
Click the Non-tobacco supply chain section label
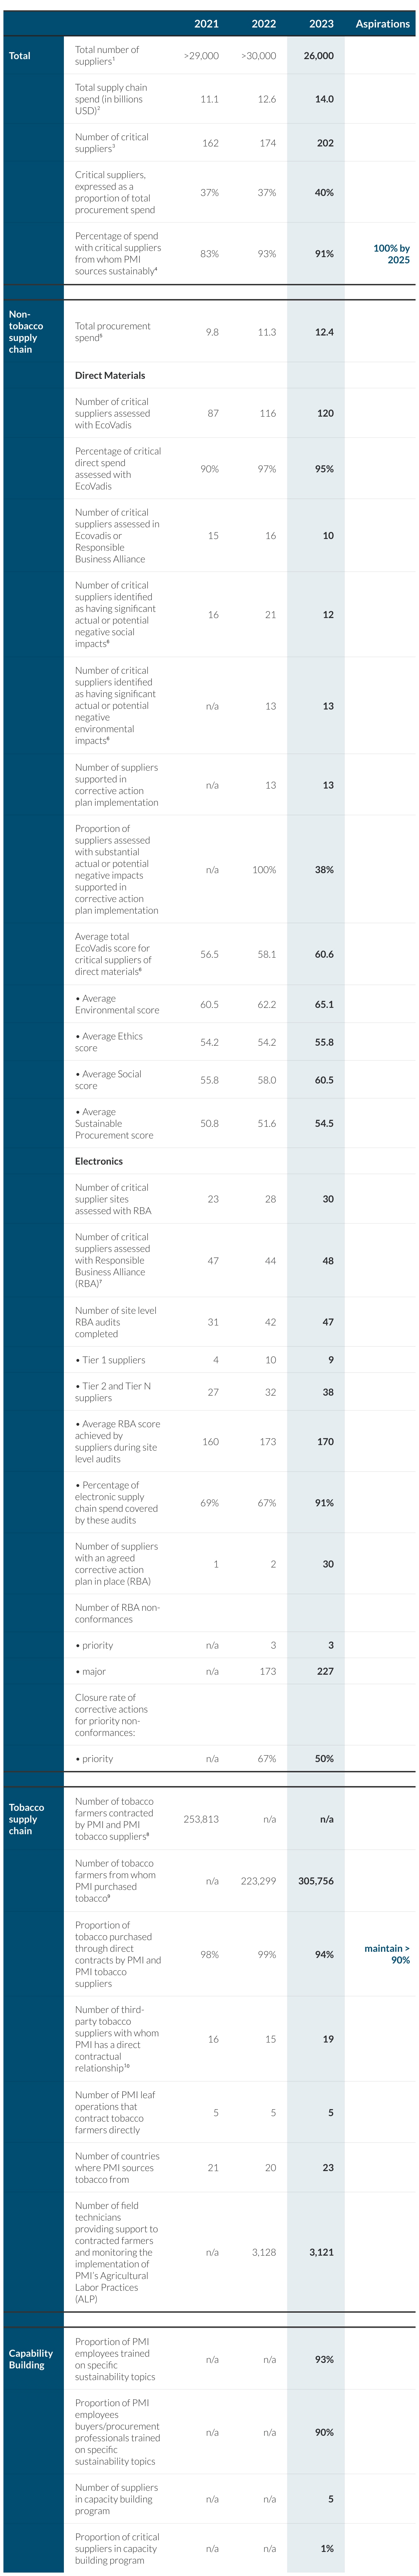click(26, 331)
